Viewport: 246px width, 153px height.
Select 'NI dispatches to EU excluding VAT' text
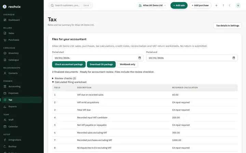coord(94,148)
